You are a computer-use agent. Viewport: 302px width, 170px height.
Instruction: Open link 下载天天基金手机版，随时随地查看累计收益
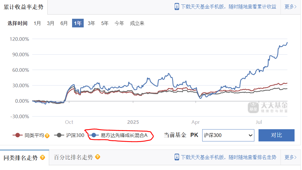(x=228, y=7)
